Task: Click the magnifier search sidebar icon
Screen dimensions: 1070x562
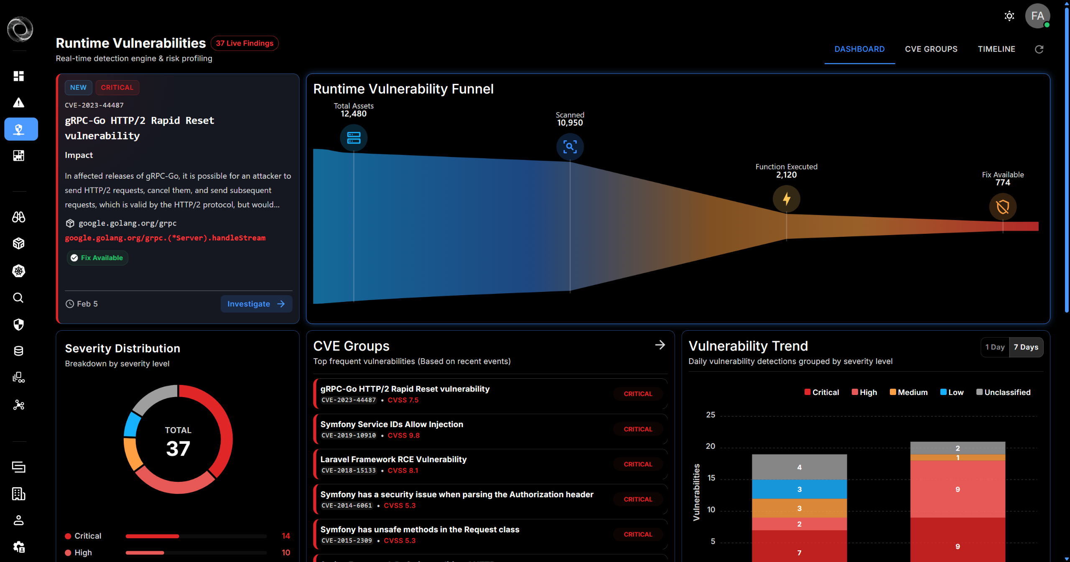Action: 18,298
